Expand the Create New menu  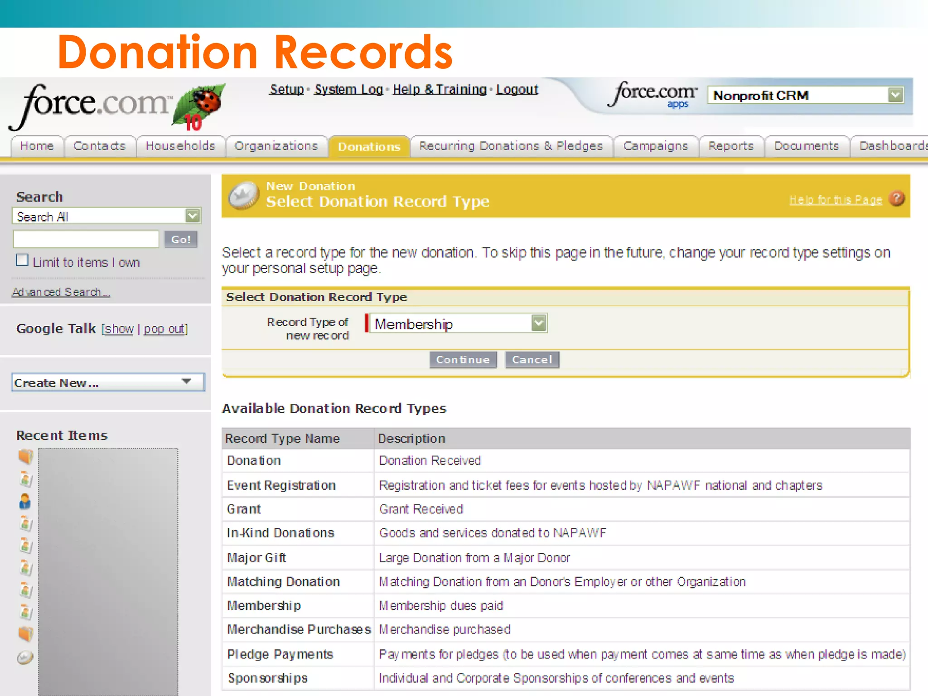coord(108,382)
